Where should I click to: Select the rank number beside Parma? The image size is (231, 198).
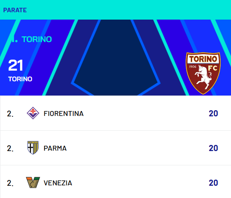(10, 148)
